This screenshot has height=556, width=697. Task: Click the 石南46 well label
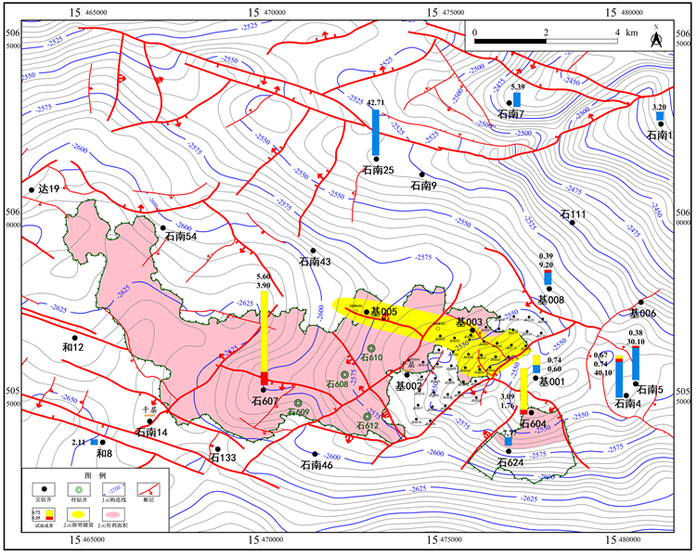(316, 465)
